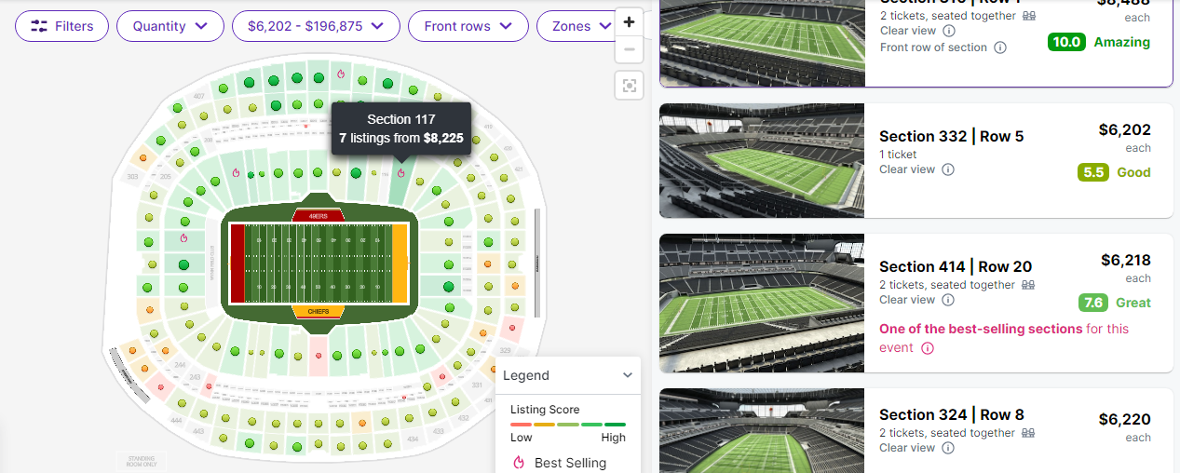Click Clear view info icon for Section 332

click(x=948, y=169)
